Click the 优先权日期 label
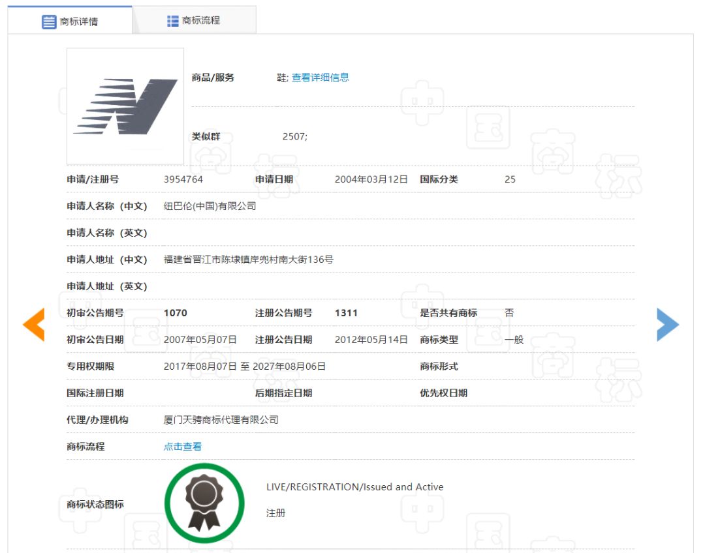The height and width of the screenshot is (553, 705). click(443, 393)
